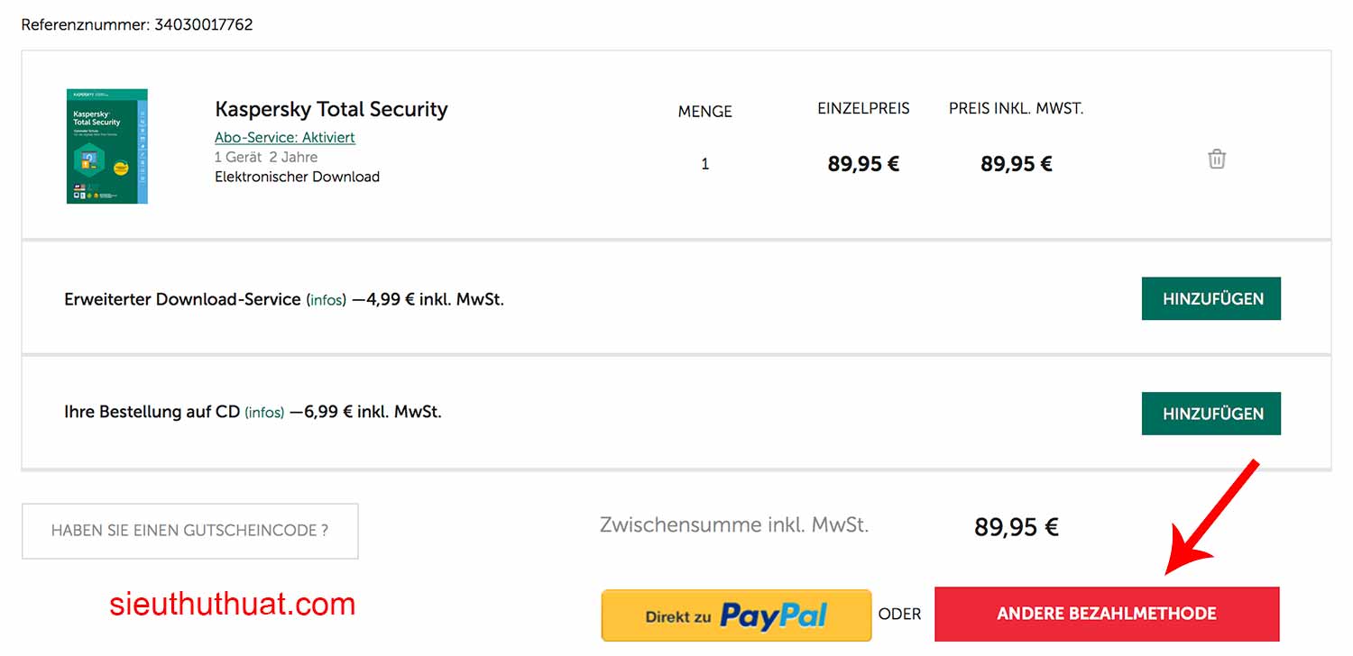Click the quantity value under Menge
This screenshot has height=656, width=1353.
pos(705,164)
